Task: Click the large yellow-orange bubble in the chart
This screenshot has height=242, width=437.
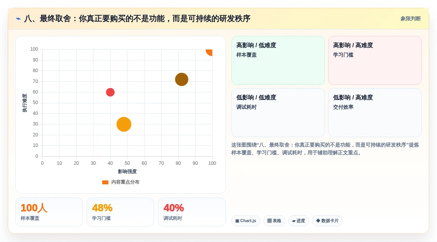Action: [x=124, y=124]
